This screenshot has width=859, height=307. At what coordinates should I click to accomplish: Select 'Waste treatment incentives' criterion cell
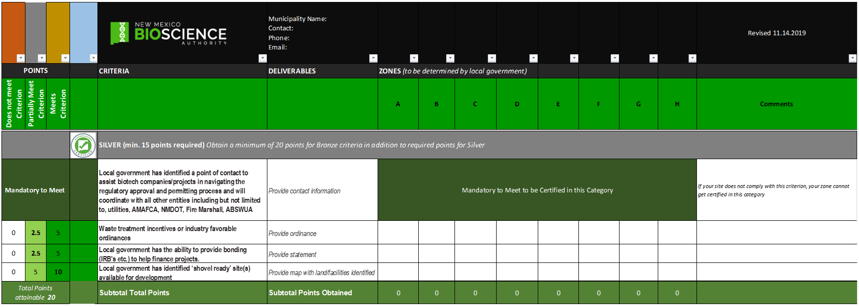click(182, 233)
